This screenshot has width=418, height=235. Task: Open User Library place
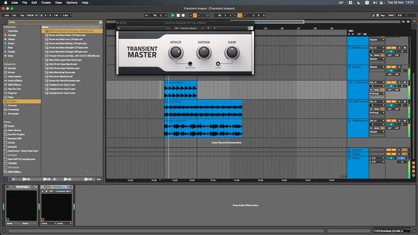[x=14, y=131]
